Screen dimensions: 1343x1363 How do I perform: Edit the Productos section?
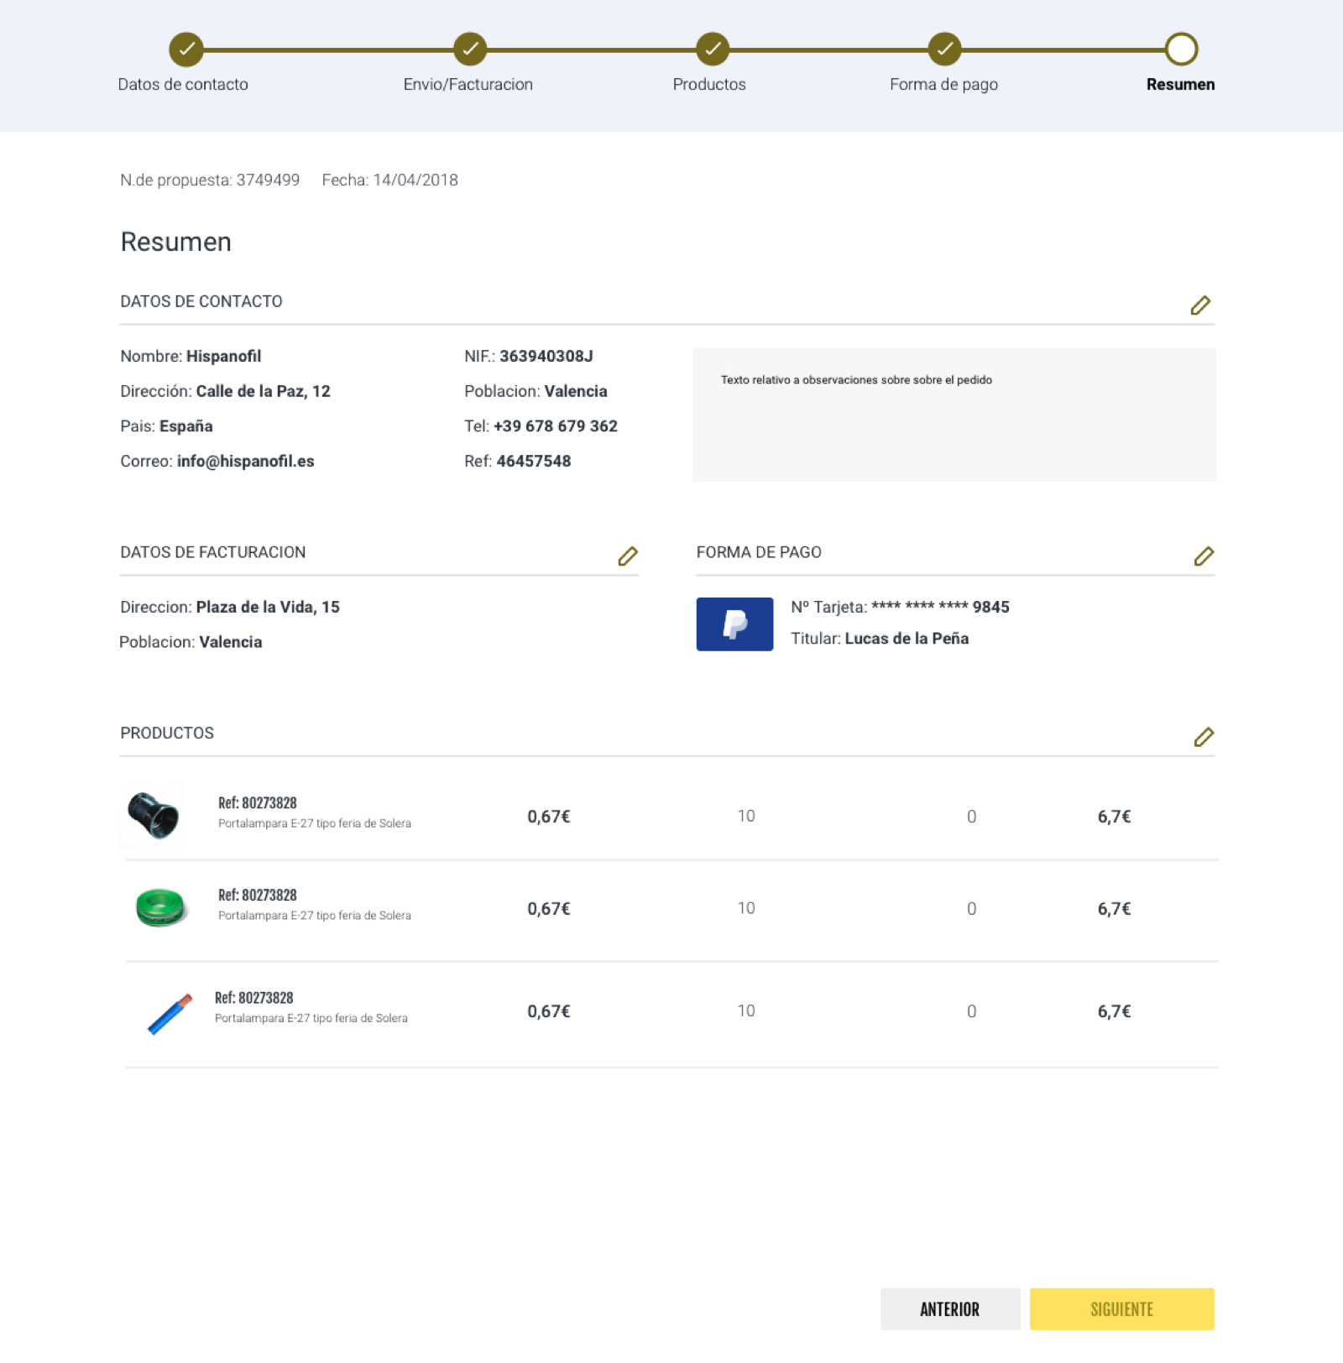point(1205,737)
